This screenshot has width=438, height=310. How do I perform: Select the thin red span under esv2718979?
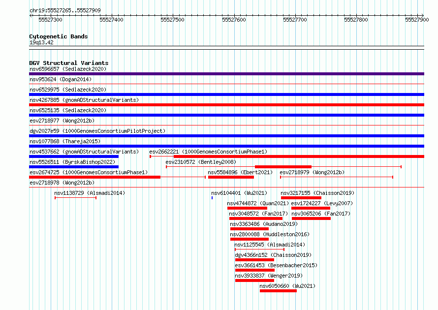click(337, 177)
